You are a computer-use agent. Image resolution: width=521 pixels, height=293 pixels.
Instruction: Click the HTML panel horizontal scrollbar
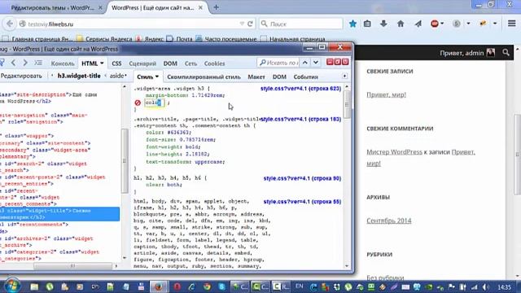click(x=72, y=266)
